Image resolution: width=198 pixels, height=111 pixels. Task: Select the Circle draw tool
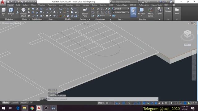54,12
